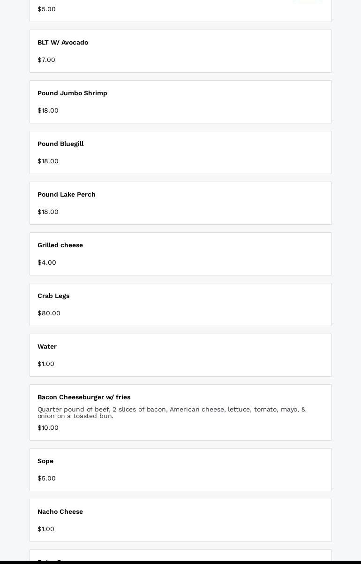361x564 pixels.
Task: Click the $80.00 Crab Legs price
Action: [x=49, y=313]
